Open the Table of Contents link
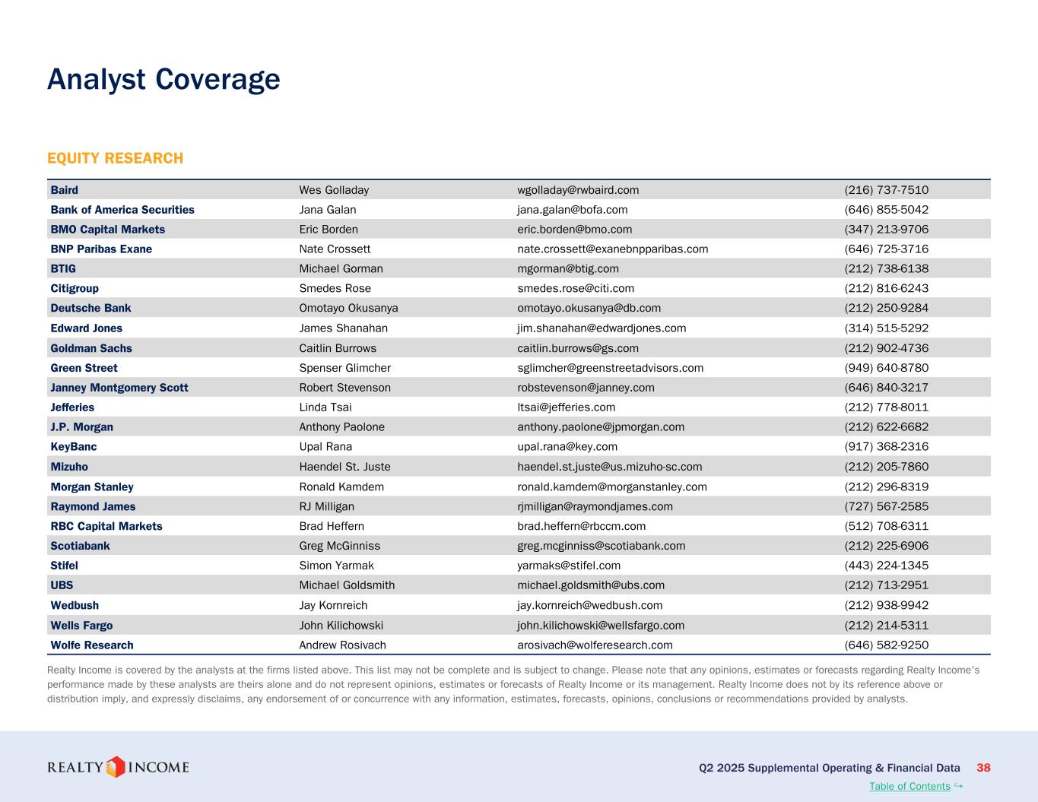 point(909,786)
